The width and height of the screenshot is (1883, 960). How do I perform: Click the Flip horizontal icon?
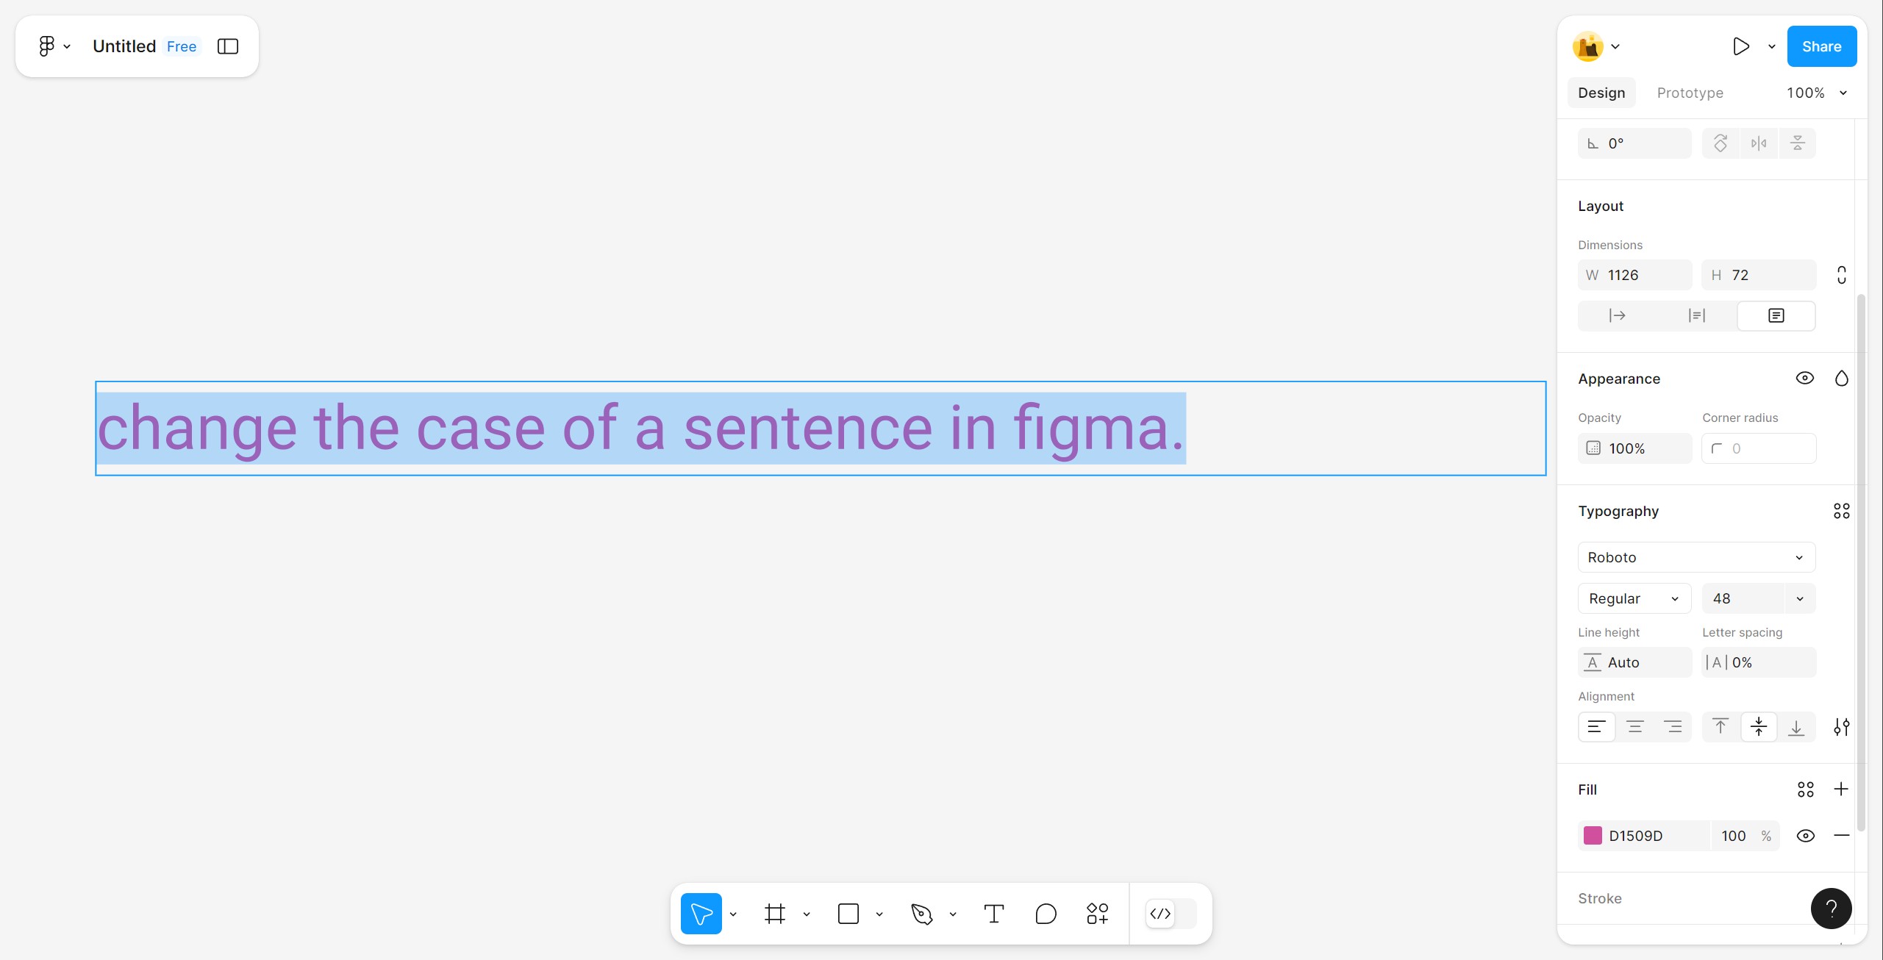[1759, 143]
